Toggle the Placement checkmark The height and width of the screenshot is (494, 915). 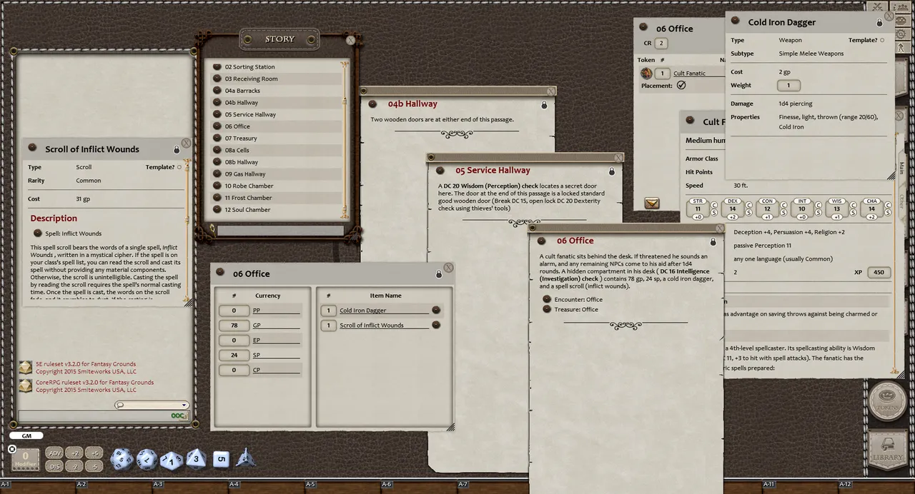tap(681, 85)
